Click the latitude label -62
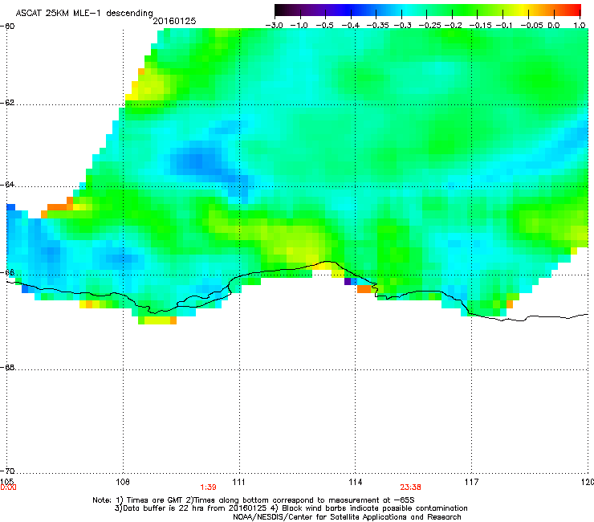The height and width of the screenshot is (522, 594). point(7,103)
